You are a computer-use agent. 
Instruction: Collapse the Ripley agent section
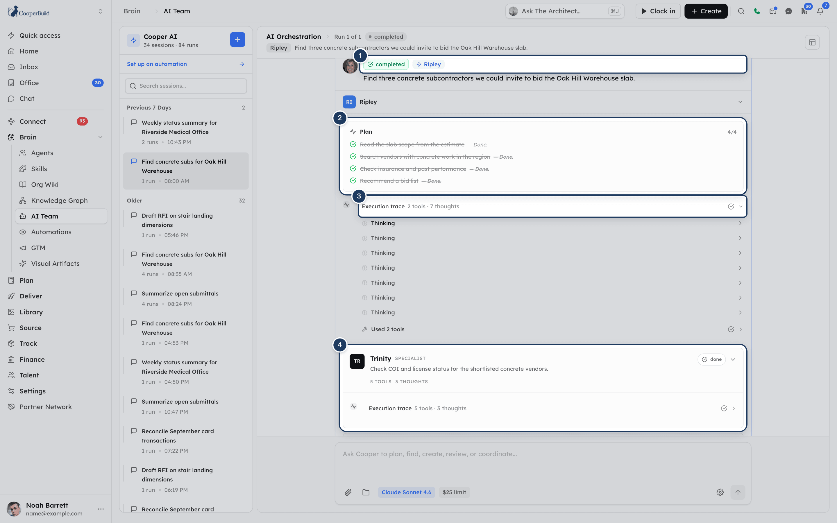[x=740, y=102]
